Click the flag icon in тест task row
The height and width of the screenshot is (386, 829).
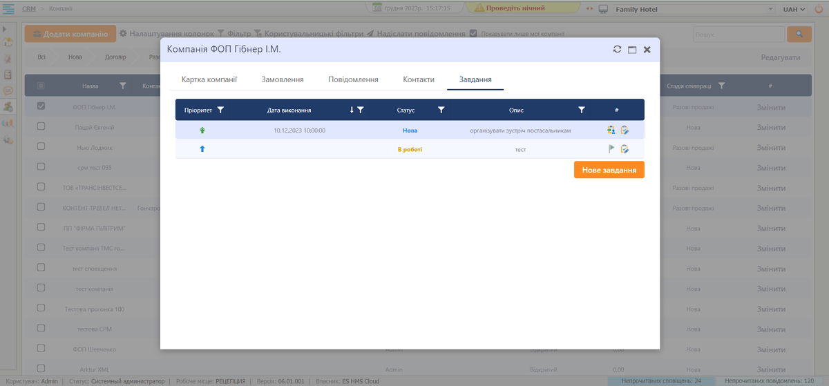(x=611, y=149)
